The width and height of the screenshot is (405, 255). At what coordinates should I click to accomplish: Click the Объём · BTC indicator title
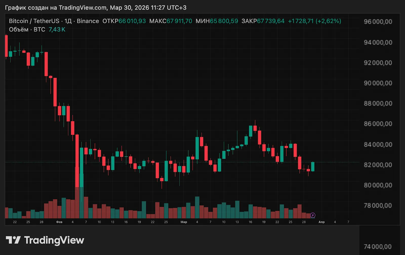point(27,29)
